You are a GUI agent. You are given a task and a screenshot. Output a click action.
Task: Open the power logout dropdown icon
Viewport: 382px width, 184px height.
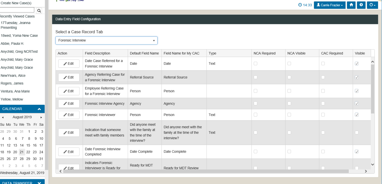(x=372, y=5)
